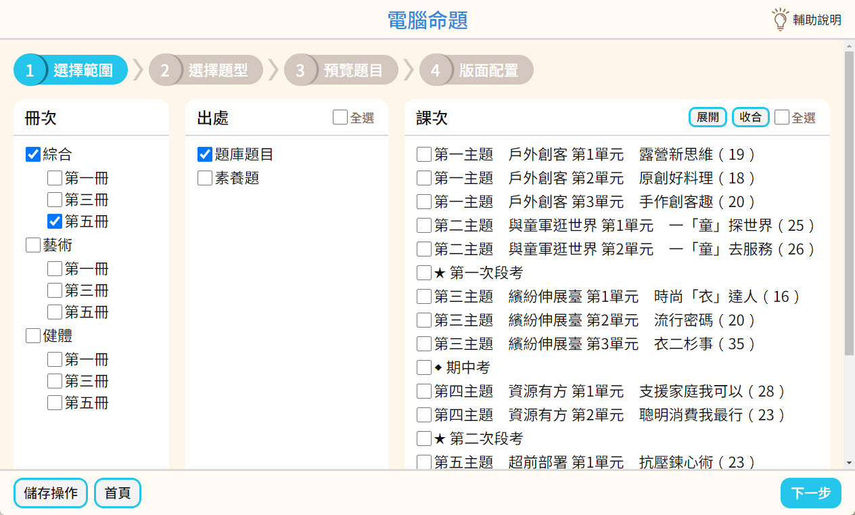
Task: Toggle 全選 in the 出處 panel
Action: [340, 118]
